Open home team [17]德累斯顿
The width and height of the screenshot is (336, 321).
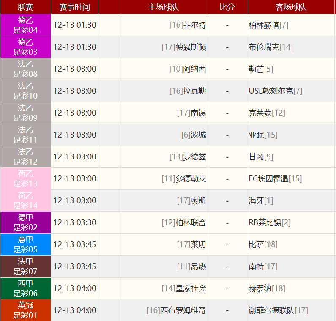184,47
